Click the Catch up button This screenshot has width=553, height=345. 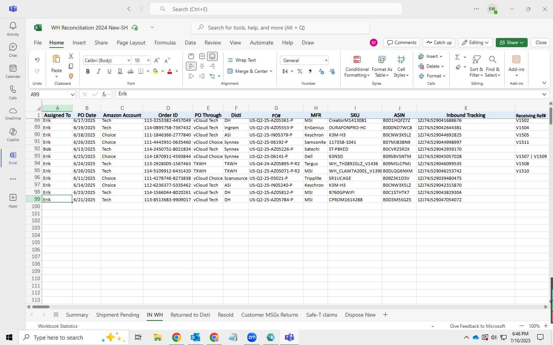(439, 43)
